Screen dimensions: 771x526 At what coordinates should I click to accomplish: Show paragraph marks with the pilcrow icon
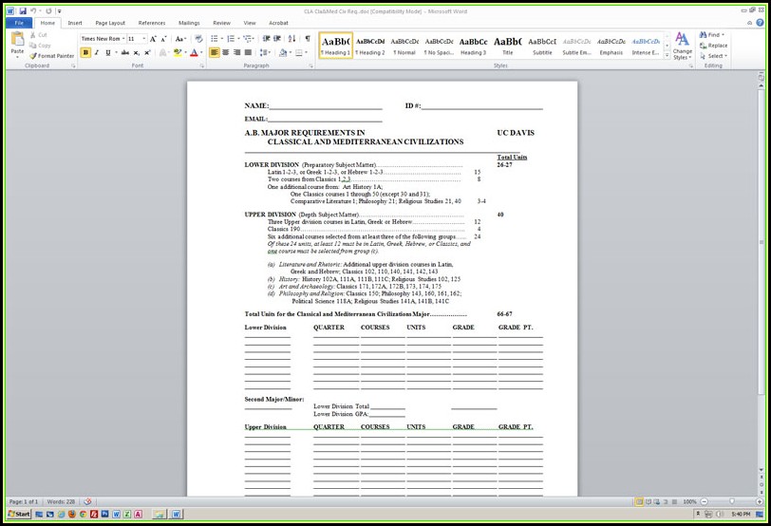pos(307,39)
